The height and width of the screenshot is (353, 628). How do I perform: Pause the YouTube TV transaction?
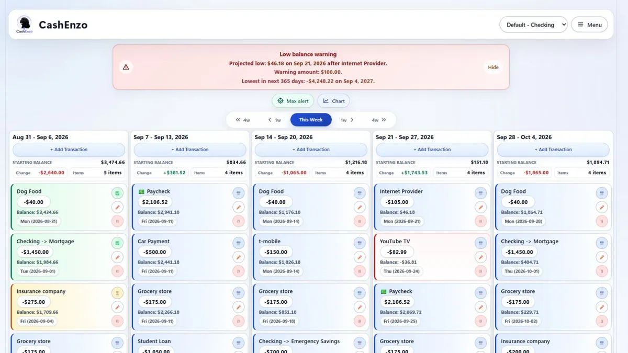pyautogui.click(x=481, y=271)
